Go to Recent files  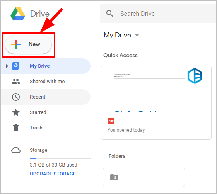[x=46, y=97]
